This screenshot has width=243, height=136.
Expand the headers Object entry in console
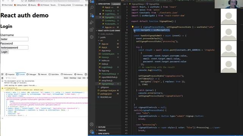(7, 108)
